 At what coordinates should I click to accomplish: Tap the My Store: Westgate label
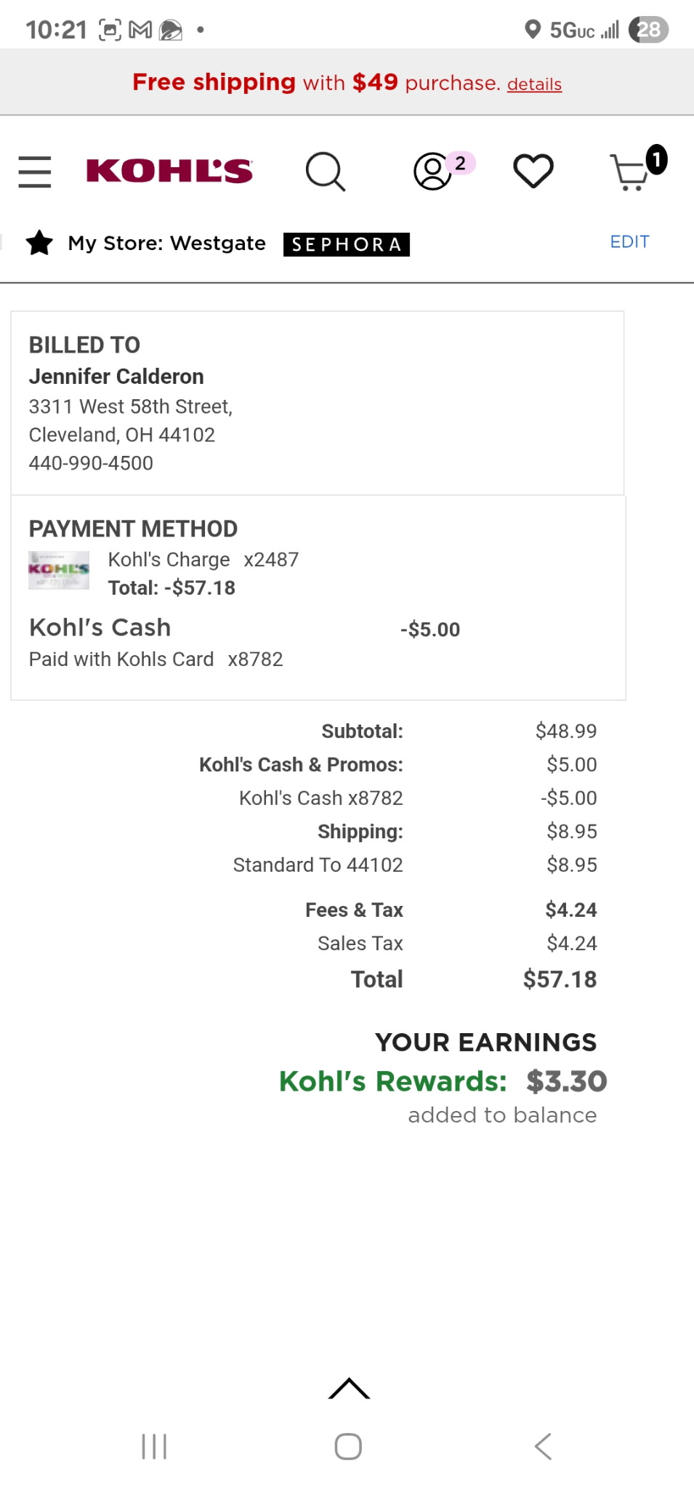(x=166, y=243)
